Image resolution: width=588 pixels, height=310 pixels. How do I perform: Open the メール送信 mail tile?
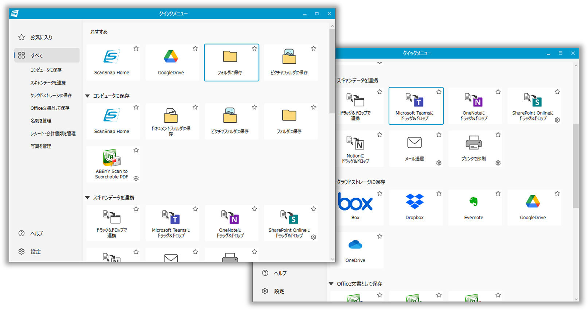click(414, 148)
